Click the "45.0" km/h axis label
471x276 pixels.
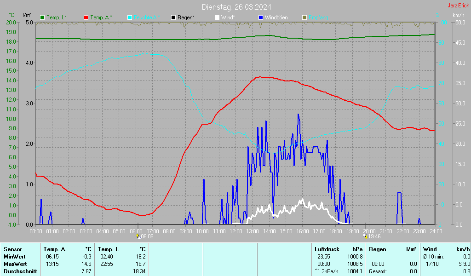460,43
